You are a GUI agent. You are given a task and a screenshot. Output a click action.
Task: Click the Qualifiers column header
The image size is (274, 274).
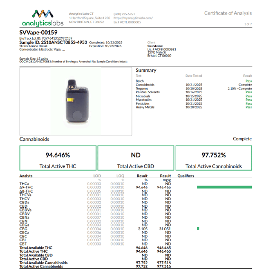tap(186, 176)
